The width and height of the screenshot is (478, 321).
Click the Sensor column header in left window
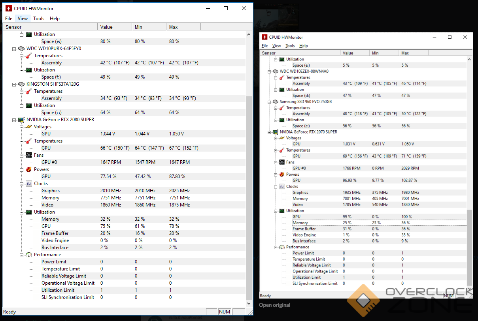50,27
